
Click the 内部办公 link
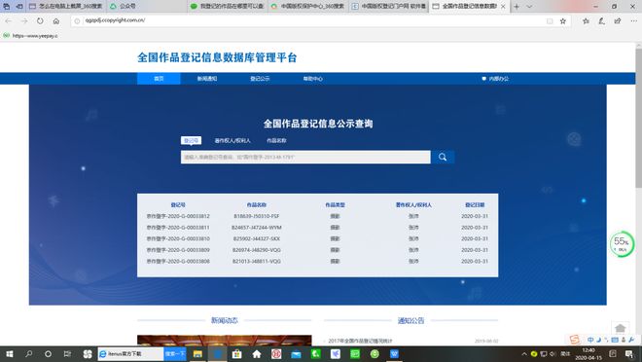click(495, 79)
